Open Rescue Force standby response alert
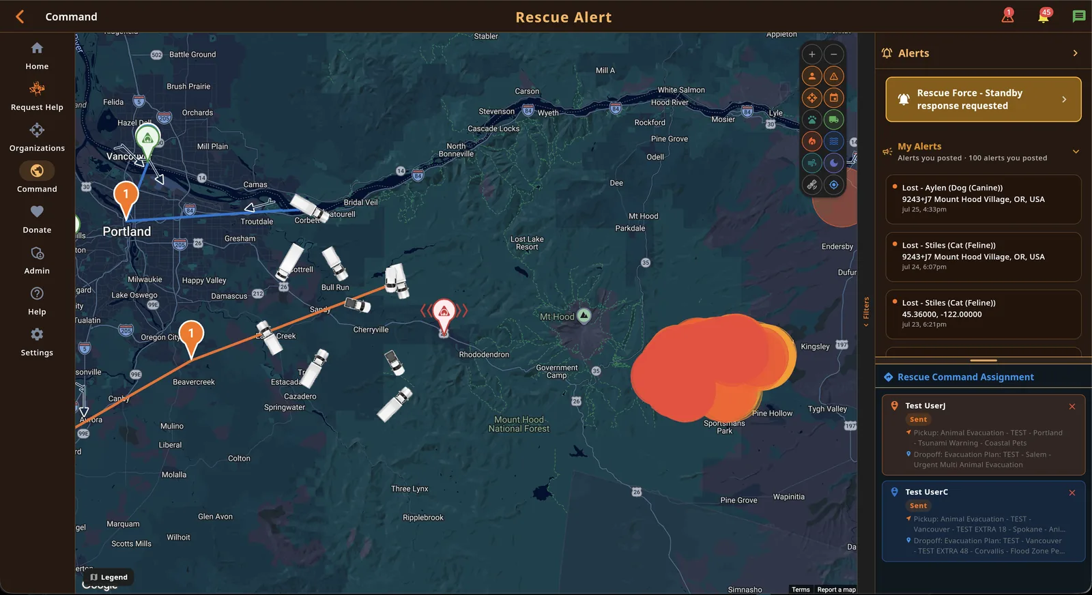Screen dimensions: 1092x595 tap(983, 100)
